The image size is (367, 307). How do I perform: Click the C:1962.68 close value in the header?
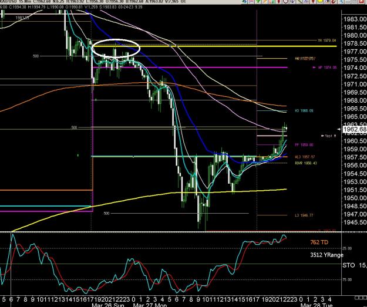[x=43, y=2]
